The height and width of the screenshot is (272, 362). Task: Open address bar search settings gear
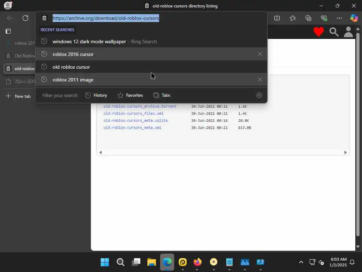click(259, 95)
